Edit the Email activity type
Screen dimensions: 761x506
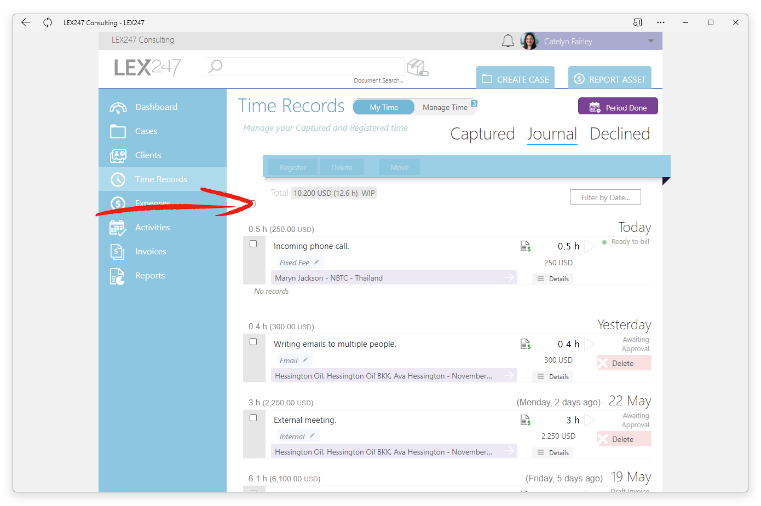[305, 360]
